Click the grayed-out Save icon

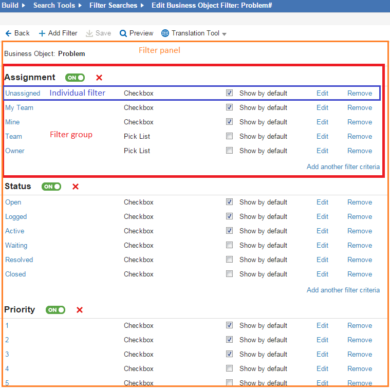pos(89,33)
